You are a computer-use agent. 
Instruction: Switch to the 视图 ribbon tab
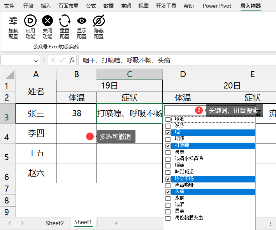pos(144,6)
